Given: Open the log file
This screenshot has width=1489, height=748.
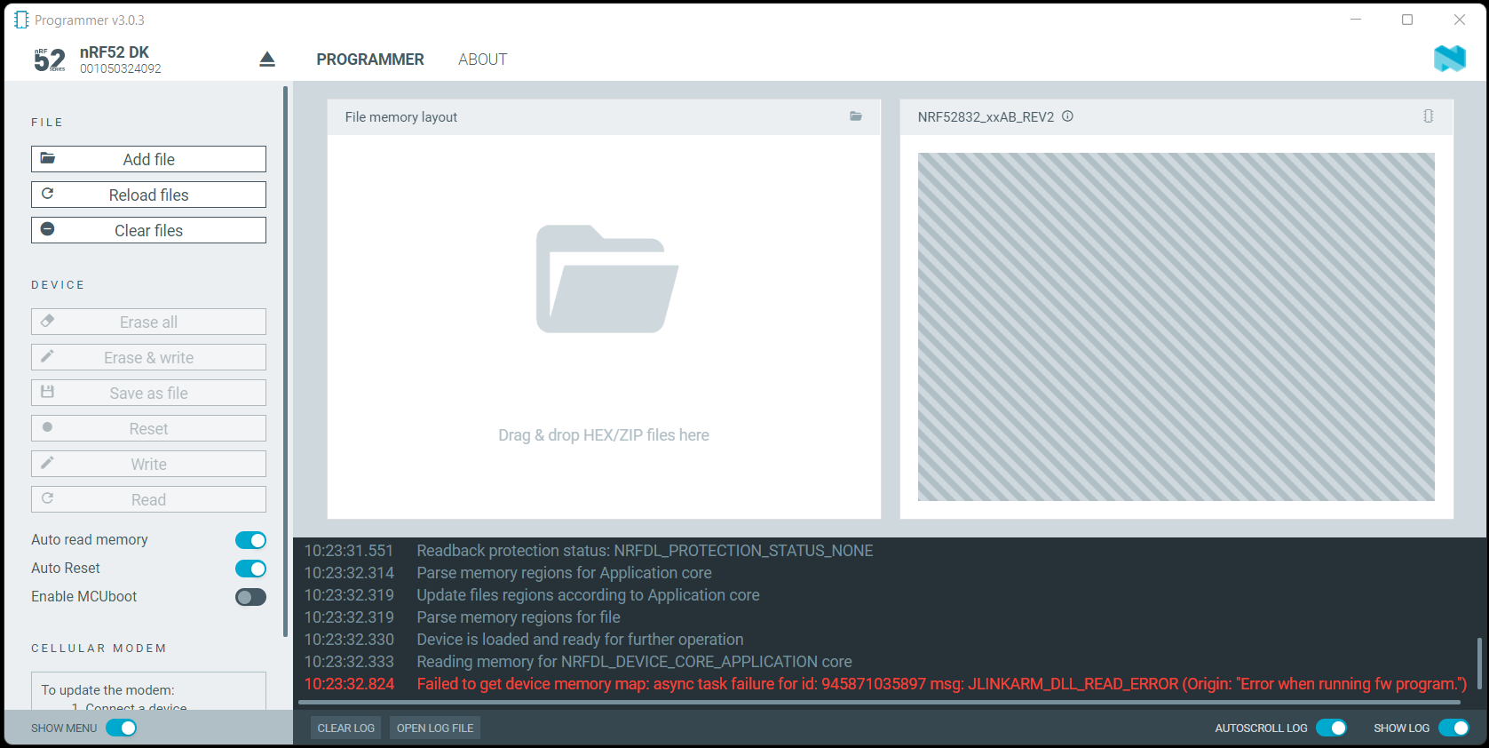Looking at the screenshot, I should (x=435, y=728).
